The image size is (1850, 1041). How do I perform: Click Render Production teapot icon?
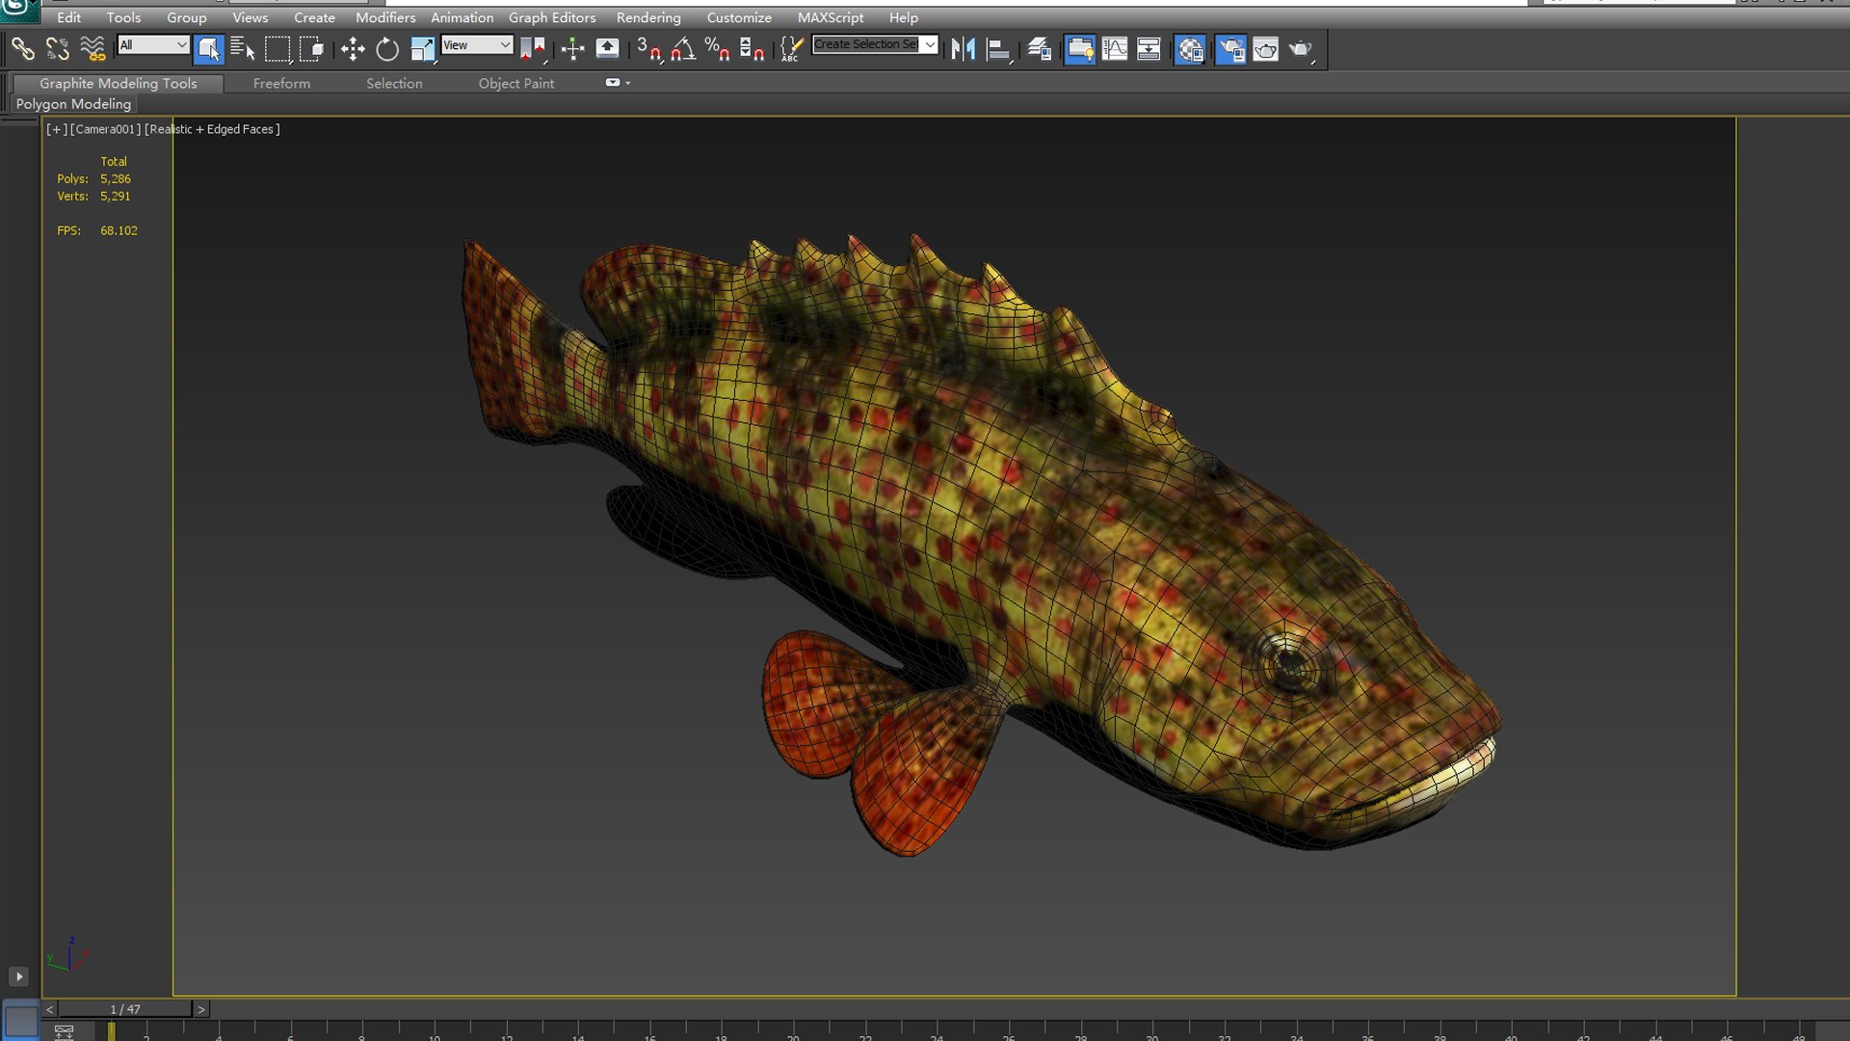point(1301,48)
